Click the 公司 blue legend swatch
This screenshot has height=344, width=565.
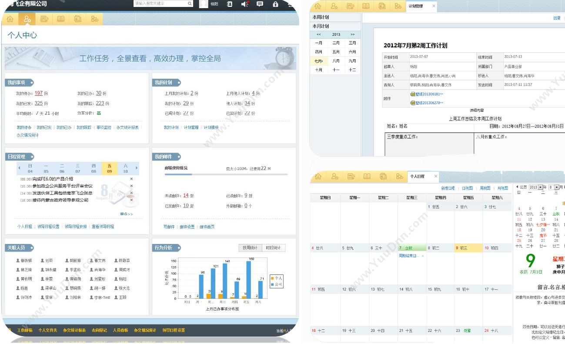pyautogui.click(x=272, y=284)
